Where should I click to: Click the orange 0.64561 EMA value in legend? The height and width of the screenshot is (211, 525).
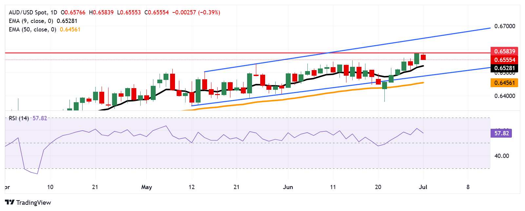pos(70,29)
